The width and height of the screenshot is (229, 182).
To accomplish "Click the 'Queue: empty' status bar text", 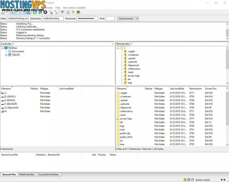I will point(202,180).
